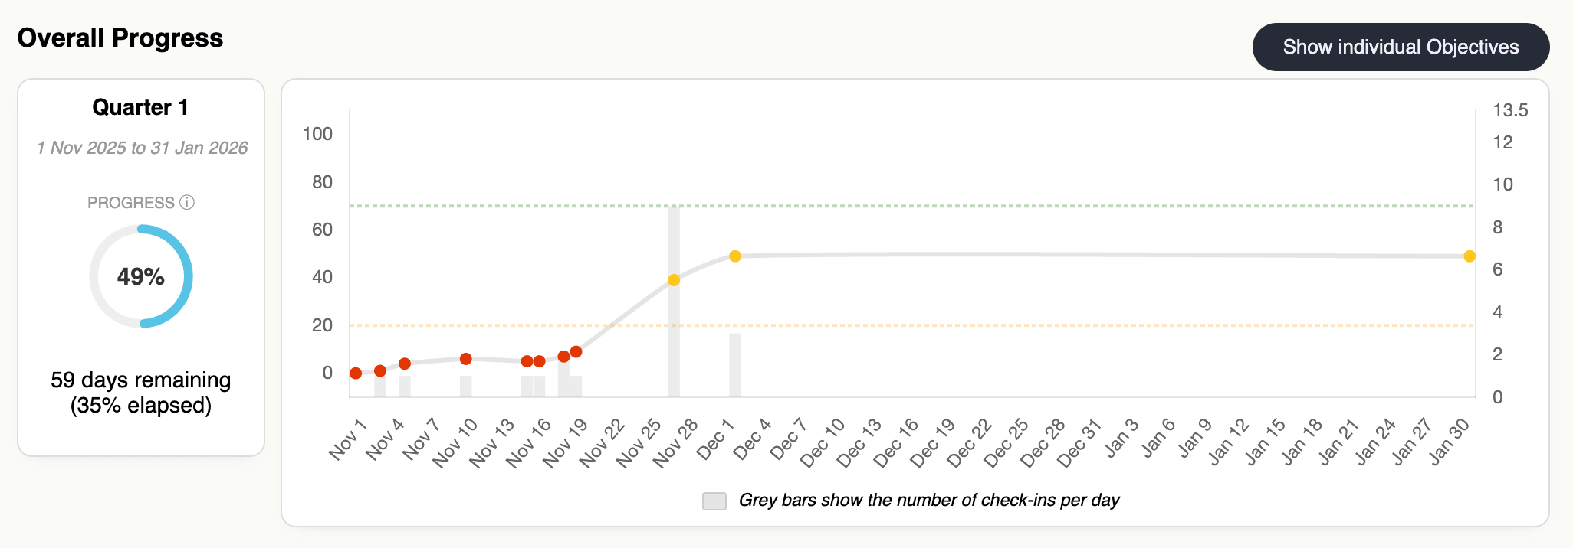The width and height of the screenshot is (1573, 548).
Task: Click the 59 days remaining text
Action: (140, 380)
